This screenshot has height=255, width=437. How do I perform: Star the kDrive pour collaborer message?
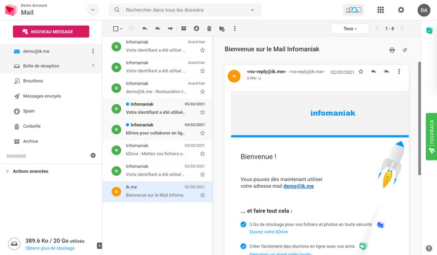(203, 133)
